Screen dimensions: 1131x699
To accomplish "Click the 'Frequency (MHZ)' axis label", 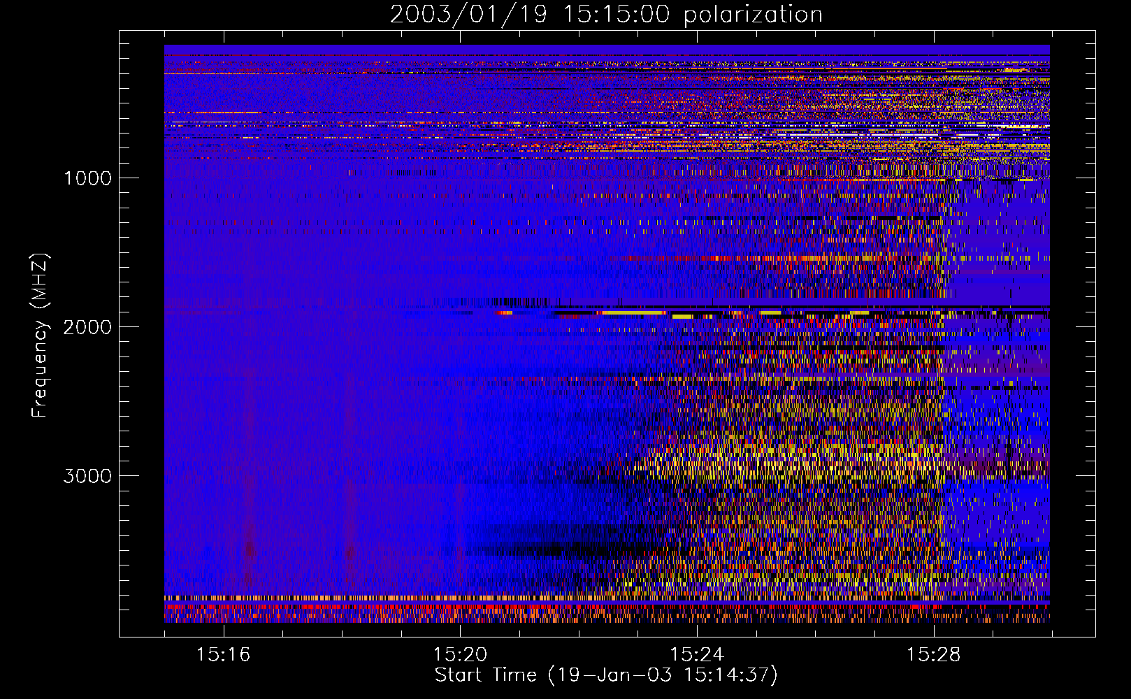I will 41,336.
